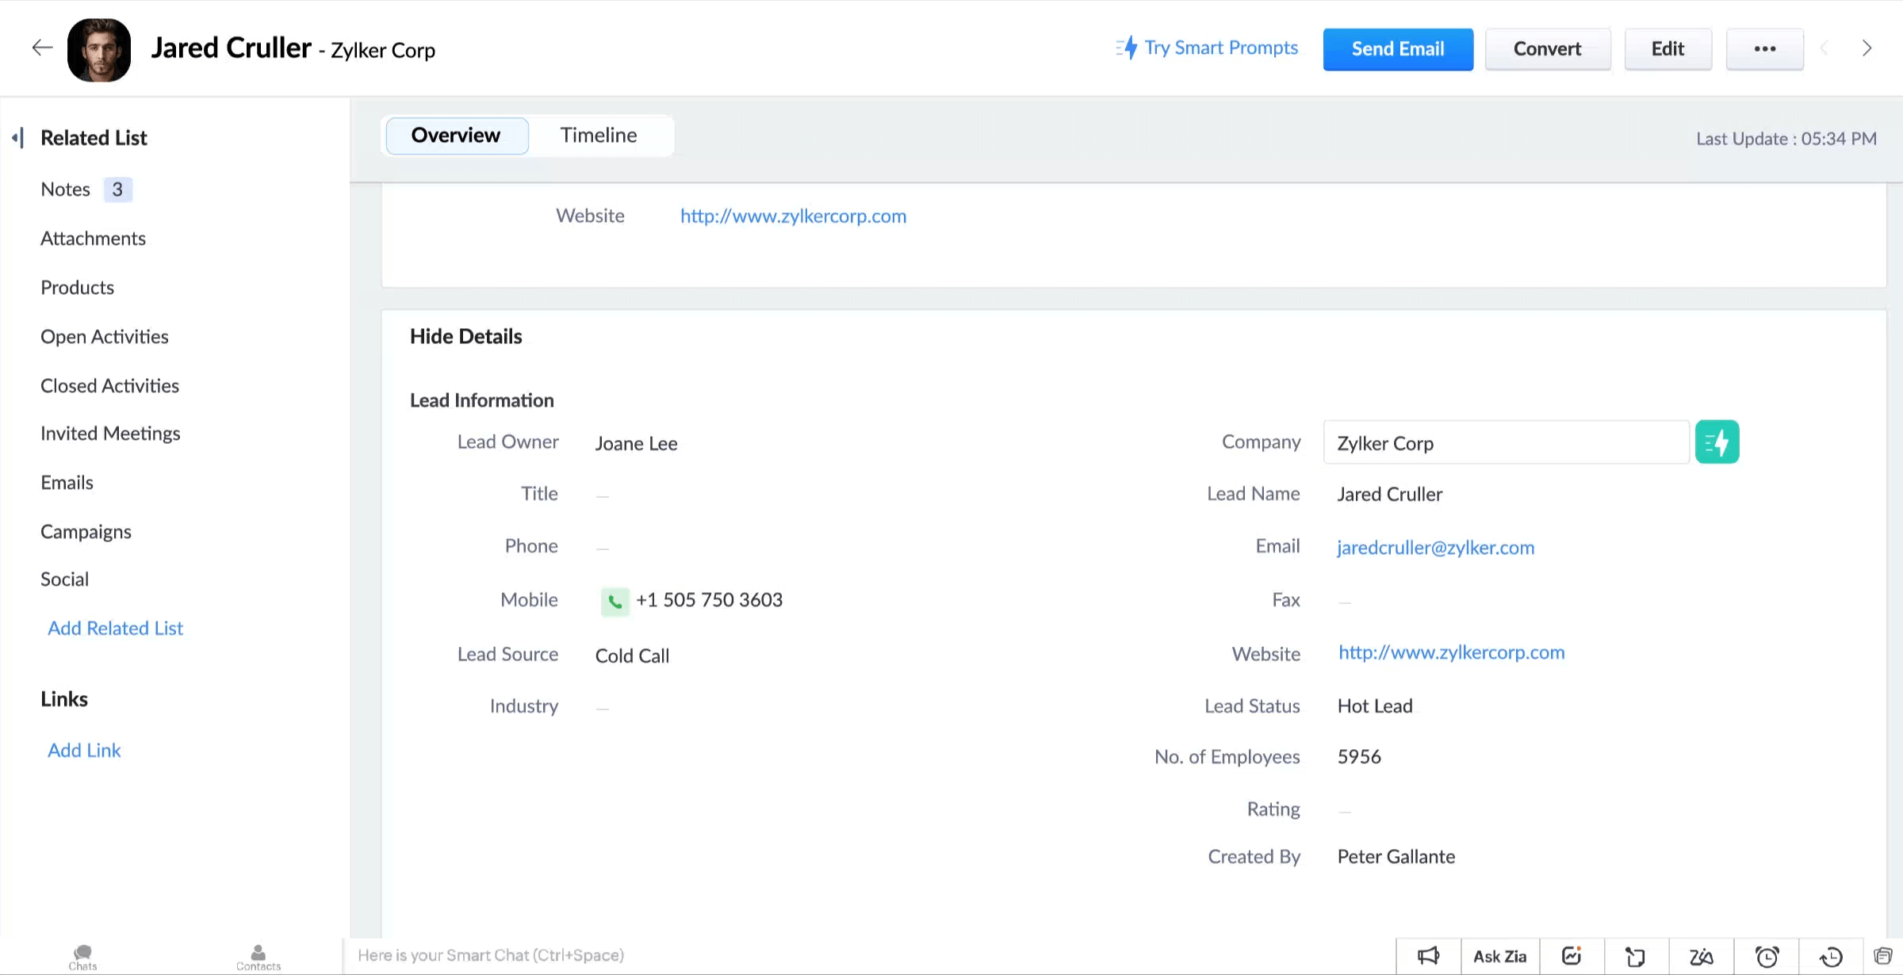Open the more actions ellipsis menu

click(1764, 48)
